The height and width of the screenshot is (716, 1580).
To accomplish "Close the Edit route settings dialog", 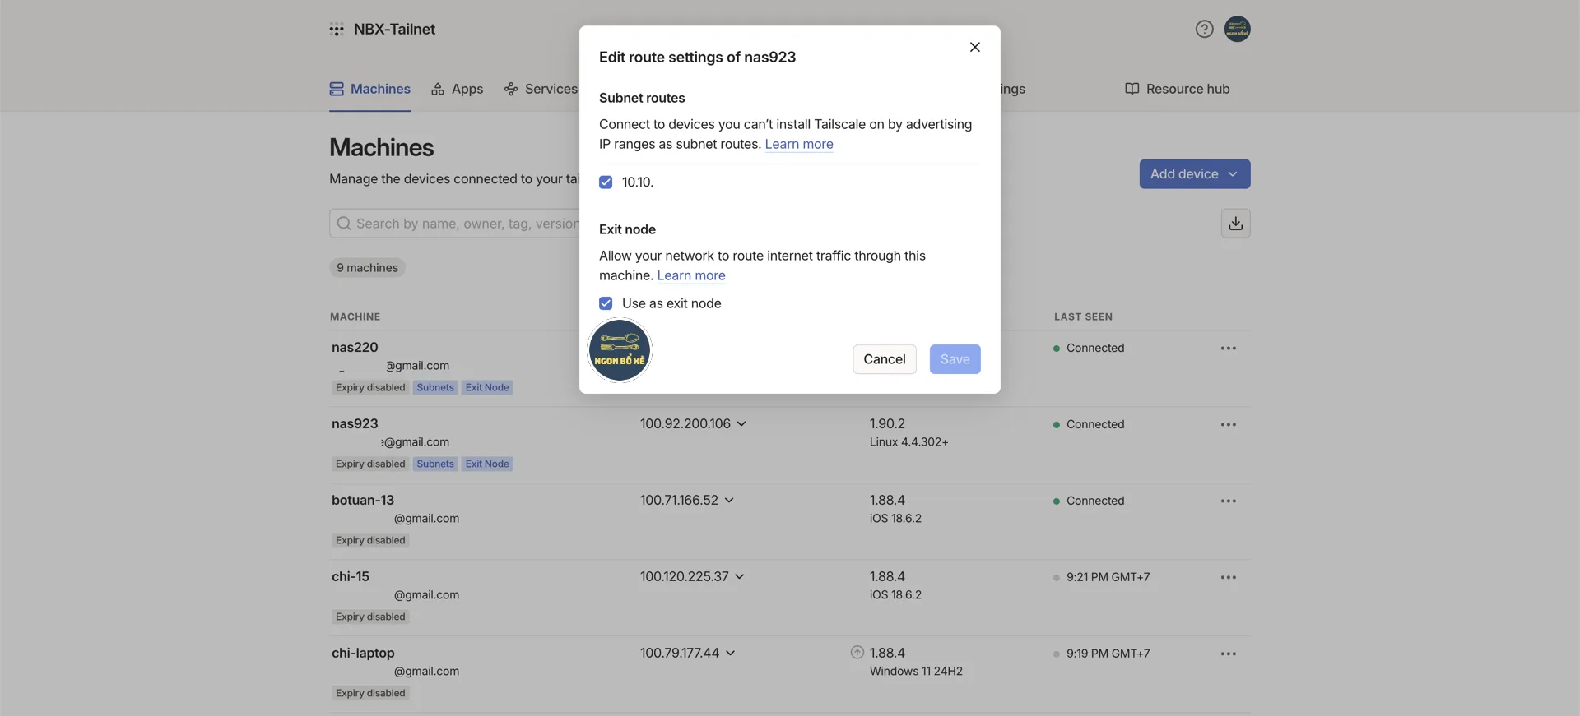I will pos(974,47).
